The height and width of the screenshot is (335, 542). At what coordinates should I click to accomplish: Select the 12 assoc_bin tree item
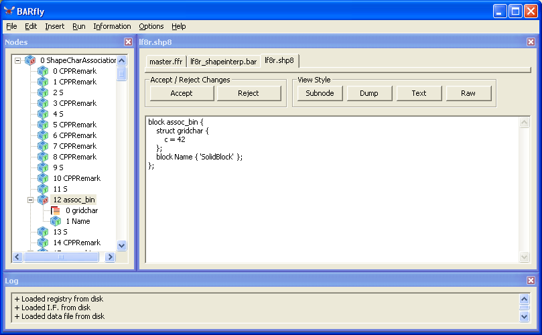[x=74, y=200]
